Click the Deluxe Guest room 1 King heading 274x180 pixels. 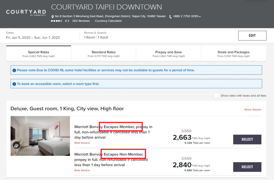(67, 108)
